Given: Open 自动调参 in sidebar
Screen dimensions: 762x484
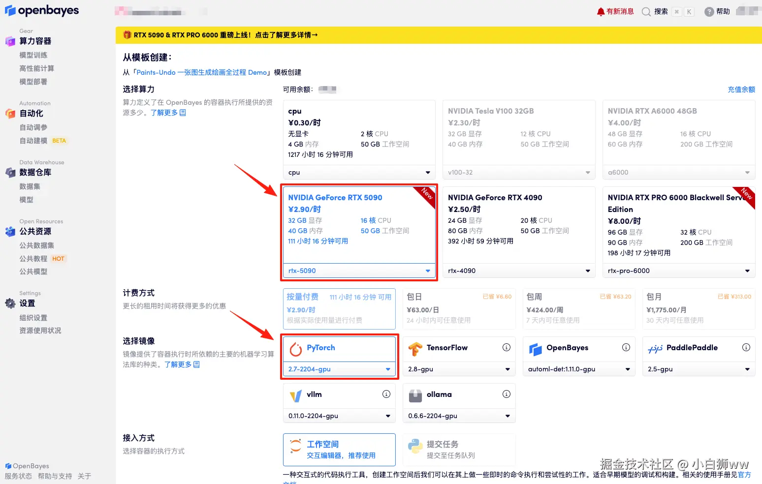Looking at the screenshot, I should 33,128.
